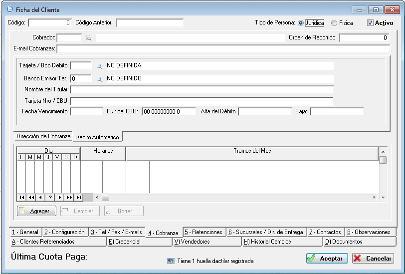Jump to last record in grid navigator
The width and height of the screenshot is (405, 274).
coord(78,198)
